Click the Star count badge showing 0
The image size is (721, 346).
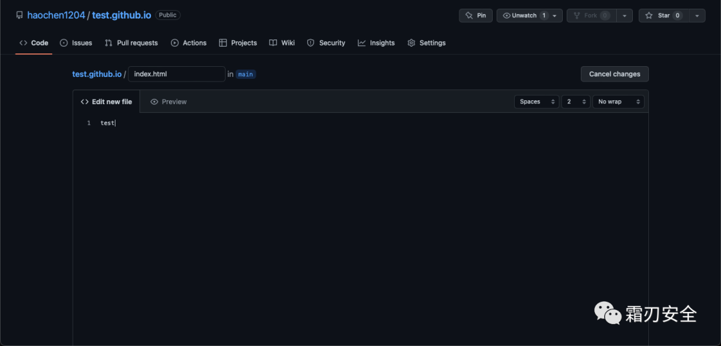click(x=678, y=15)
